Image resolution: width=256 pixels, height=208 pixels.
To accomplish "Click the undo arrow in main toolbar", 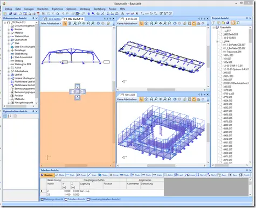I will [63, 13].
